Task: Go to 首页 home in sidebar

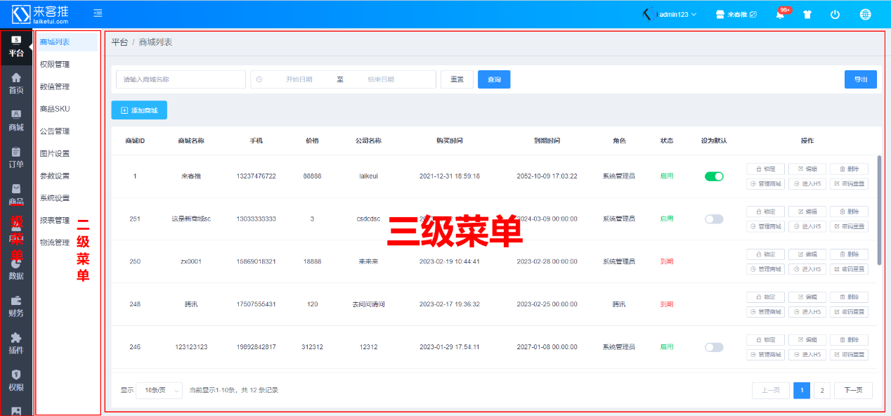Action: pyautogui.click(x=16, y=84)
